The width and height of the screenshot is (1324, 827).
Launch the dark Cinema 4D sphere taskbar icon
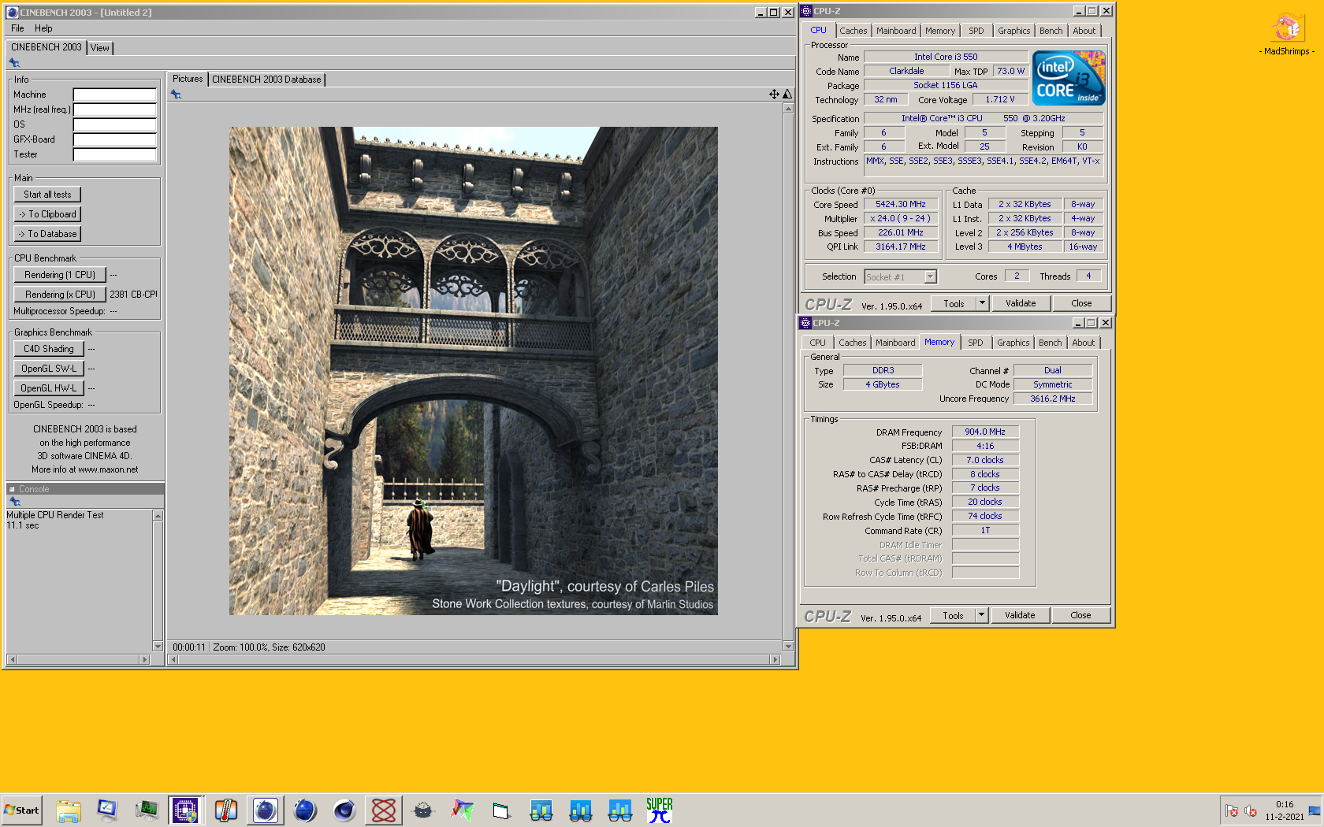tap(344, 810)
